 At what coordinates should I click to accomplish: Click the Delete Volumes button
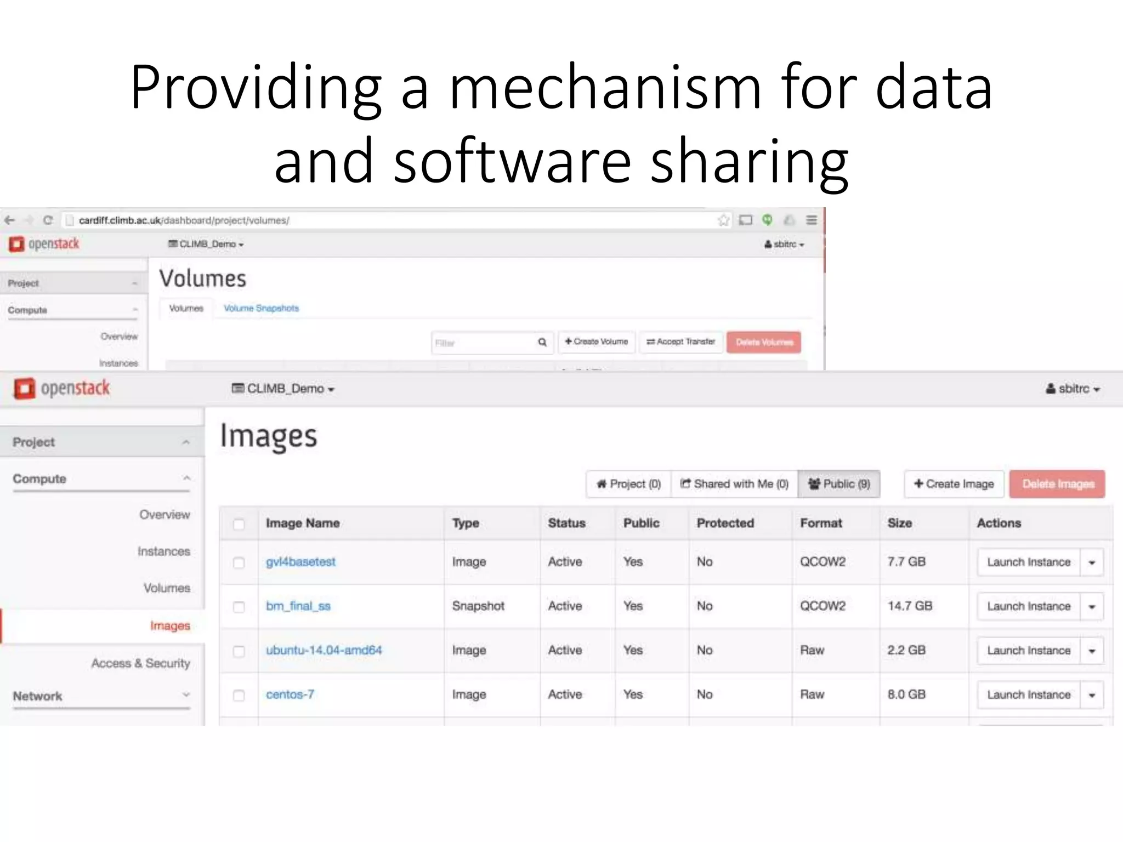pyautogui.click(x=764, y=342)
